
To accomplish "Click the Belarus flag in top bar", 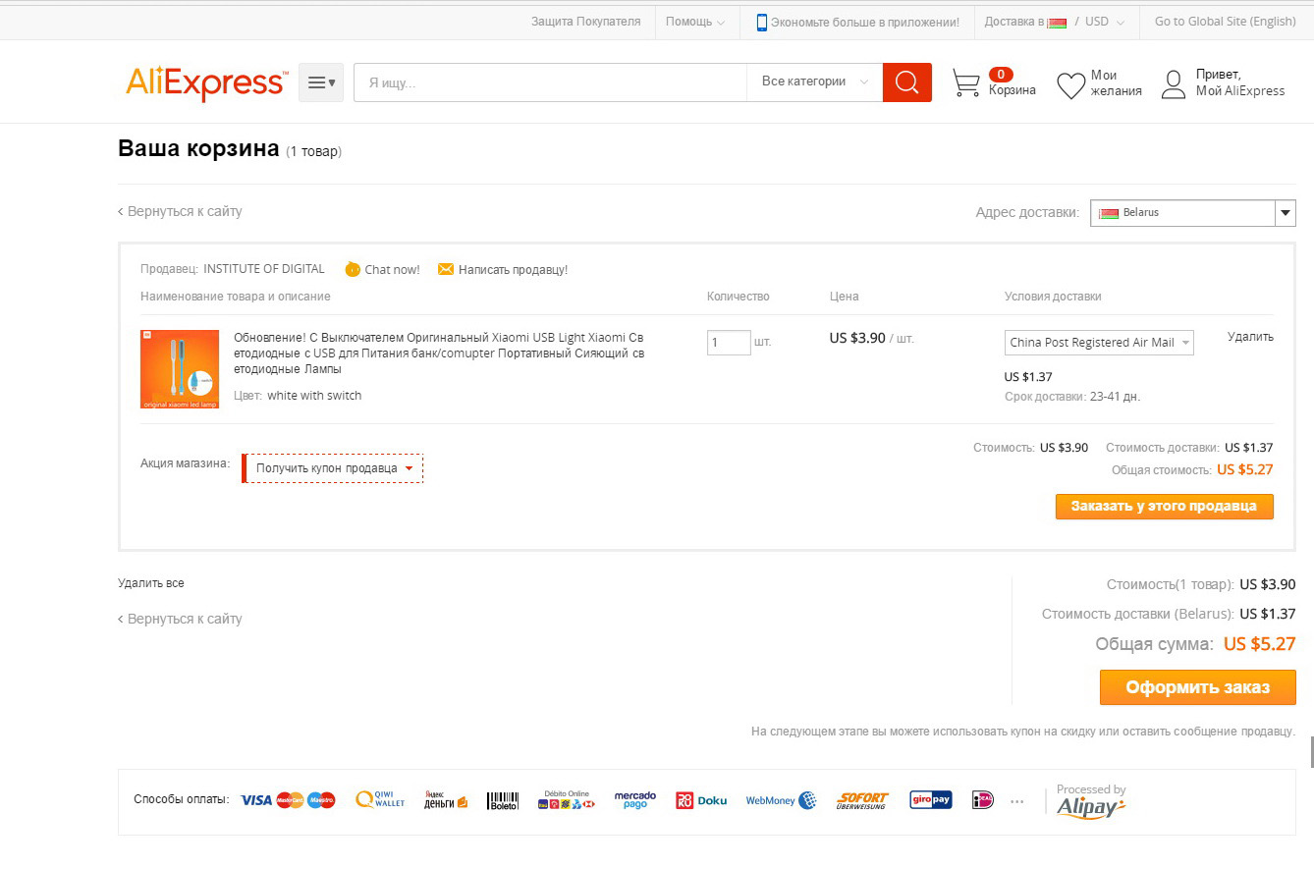I will [x=1058, y=23].
